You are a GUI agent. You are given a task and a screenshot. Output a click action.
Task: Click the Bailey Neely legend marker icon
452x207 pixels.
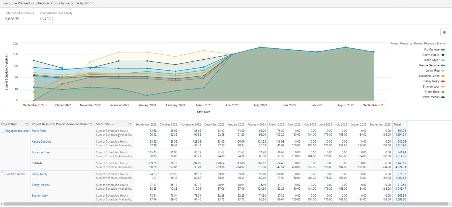click(x=443, y=81)
